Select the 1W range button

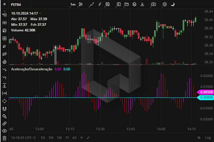pos(51,138)
